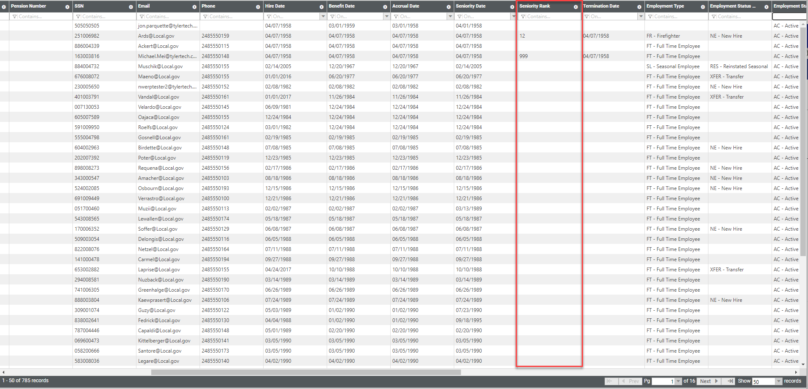Open the Seniority Rank column settings gear
The image size is (808, 389).
tap(576, 7)
